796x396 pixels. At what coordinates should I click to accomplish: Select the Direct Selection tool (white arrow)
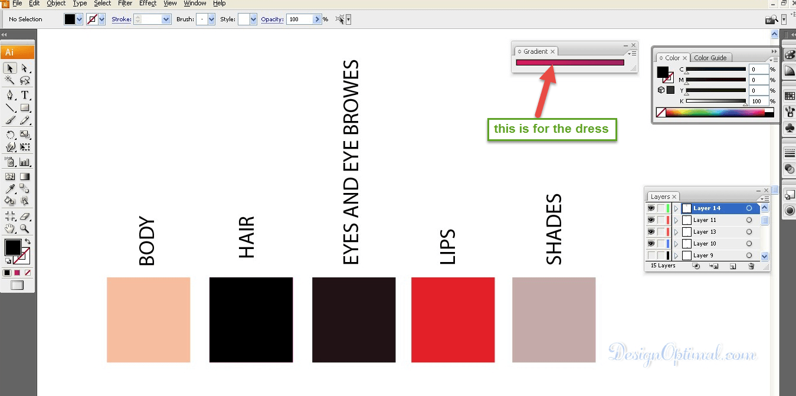pyautogui.click(x=25, y=68)
